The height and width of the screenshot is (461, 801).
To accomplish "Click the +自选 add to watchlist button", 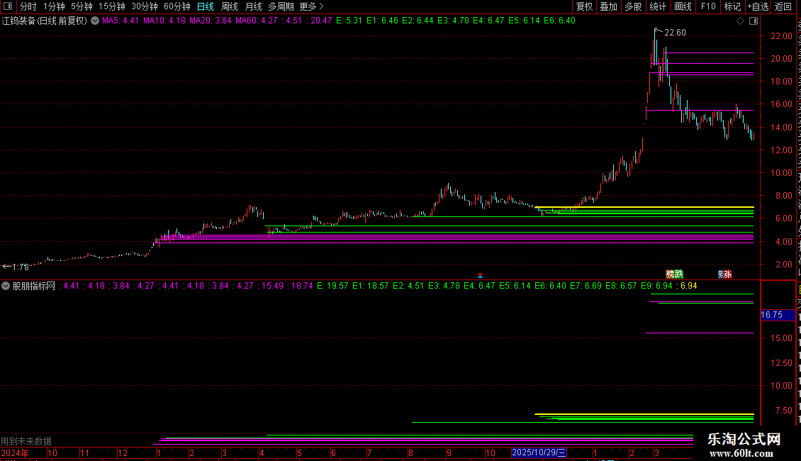I will coord(758,6).
